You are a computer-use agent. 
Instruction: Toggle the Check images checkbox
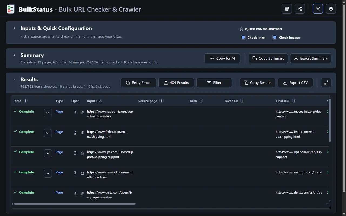tap(275, 37)
